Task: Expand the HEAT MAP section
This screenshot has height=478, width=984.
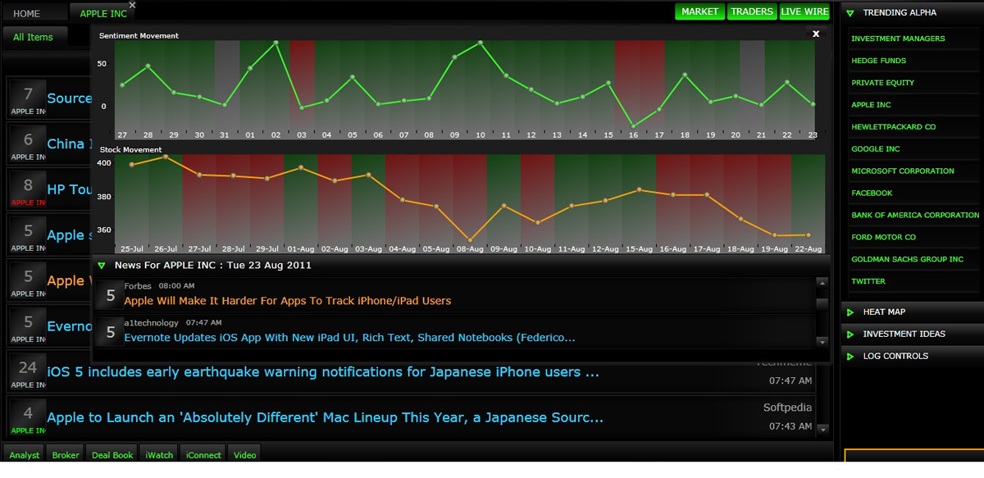Action: (x=850, y=312)
